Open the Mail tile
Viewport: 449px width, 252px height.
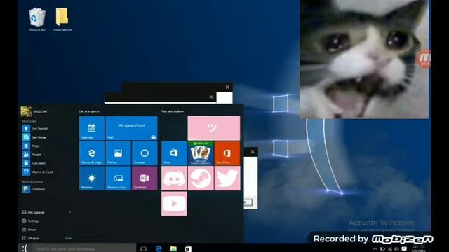point(131,128)
